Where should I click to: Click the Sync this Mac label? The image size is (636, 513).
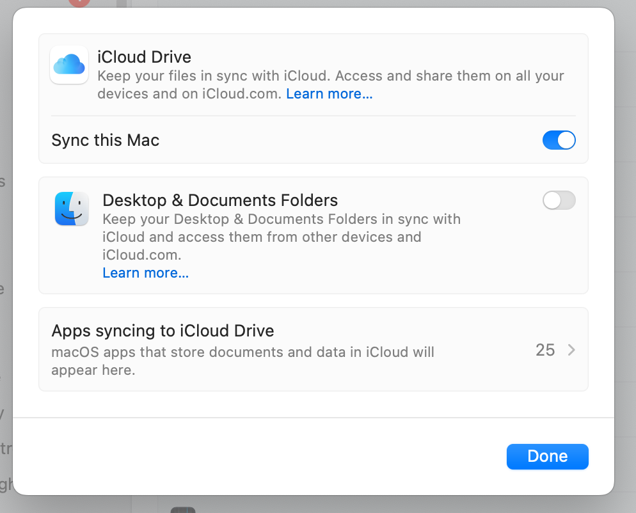tap(106, 140)
